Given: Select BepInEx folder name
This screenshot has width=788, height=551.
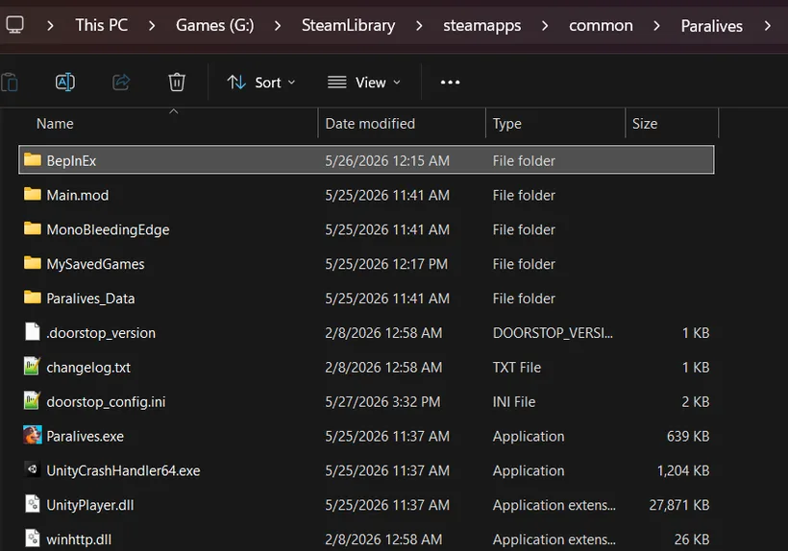Looking at the screenshot, I should (x=71, y=160).
